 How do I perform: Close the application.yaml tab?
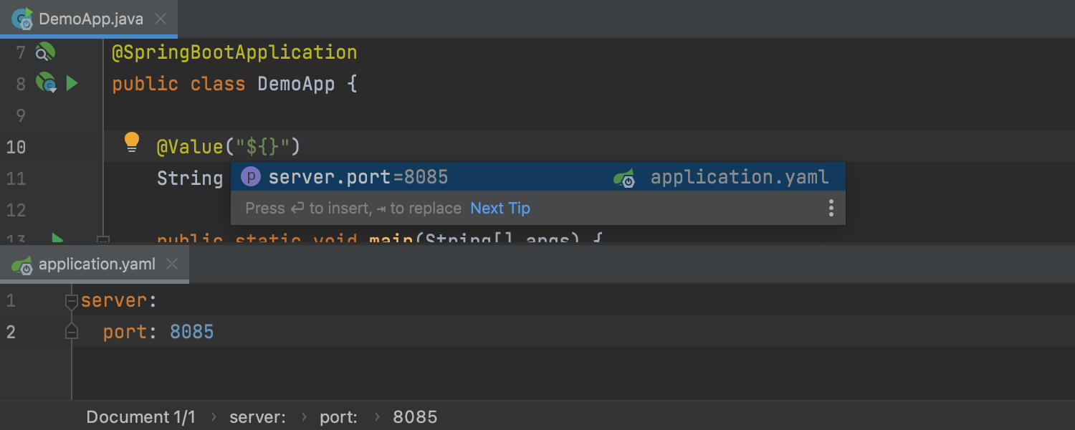click(x=172, y=264)
